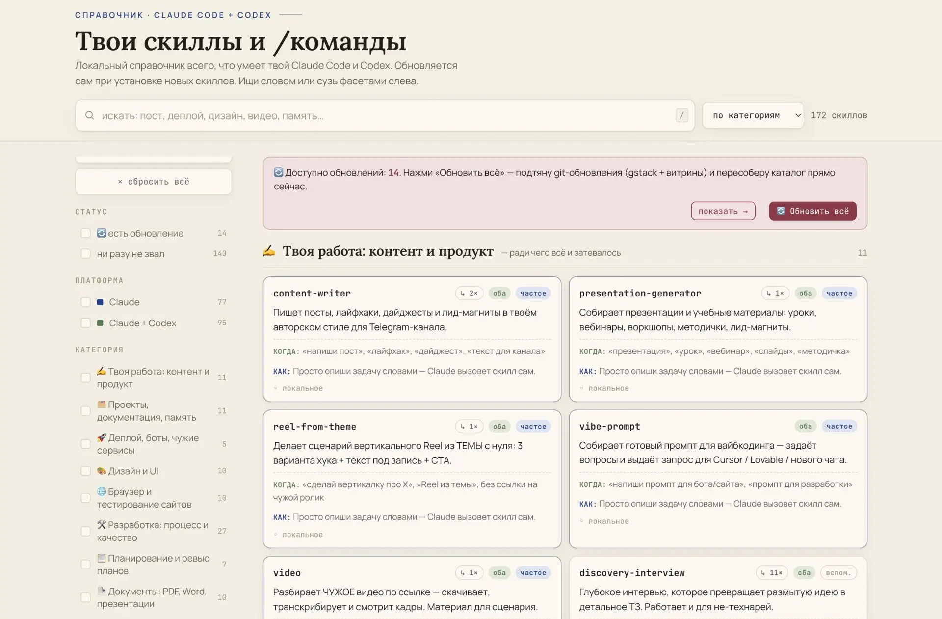Check 'Разработка: процесс и качество' checkbox
The height and width of the screenshot is (619, 942).
click(85, 531)
